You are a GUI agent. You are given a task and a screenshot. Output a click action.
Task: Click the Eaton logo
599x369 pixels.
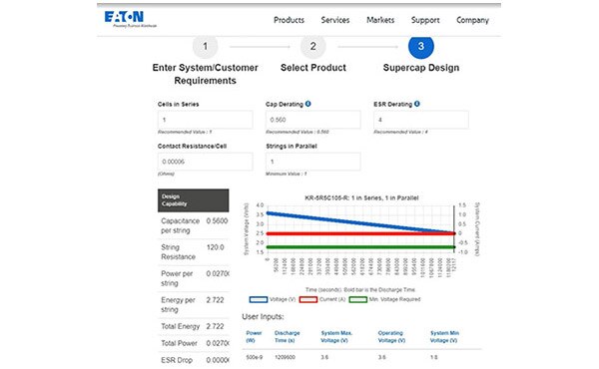tap(130, 19)
